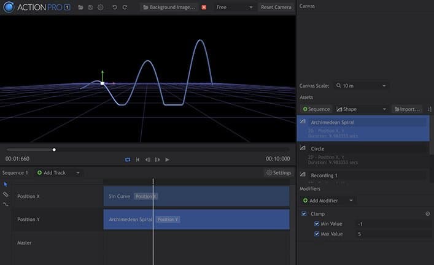Remove background image with red X
434x265 pixels.
coord(204,7)
